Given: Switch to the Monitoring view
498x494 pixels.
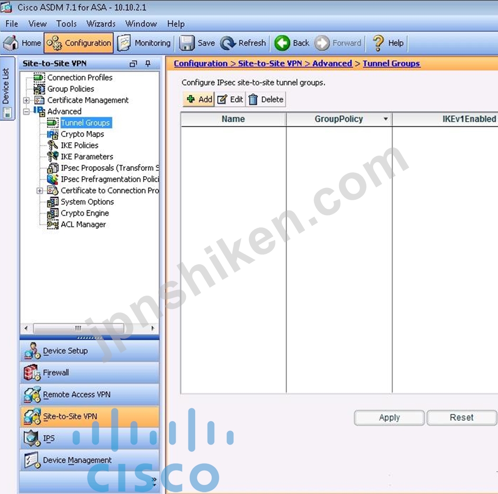Looking at the screenshot, I should pos(144,43).
